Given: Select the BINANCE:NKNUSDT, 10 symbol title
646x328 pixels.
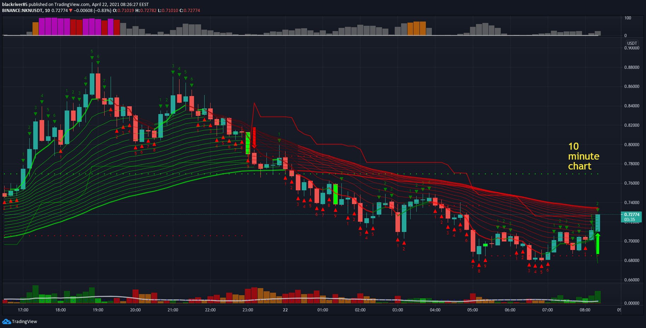Looking at the screenshot, I should [26, 11].
